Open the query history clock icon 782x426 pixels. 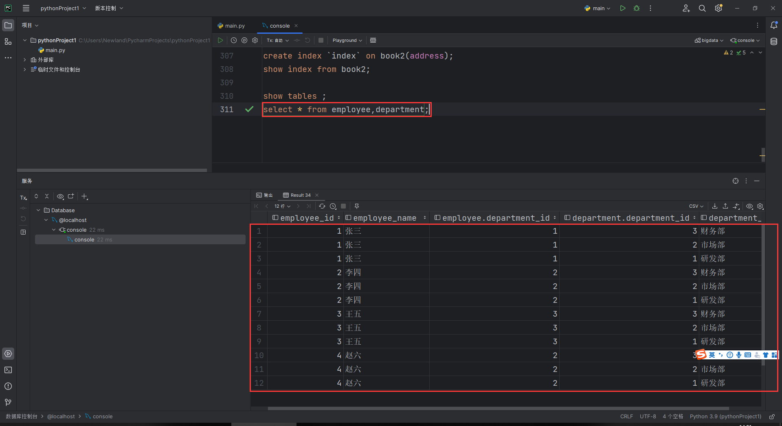(234, 40)
